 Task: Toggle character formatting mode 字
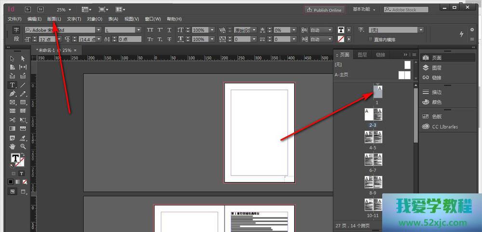16,30
